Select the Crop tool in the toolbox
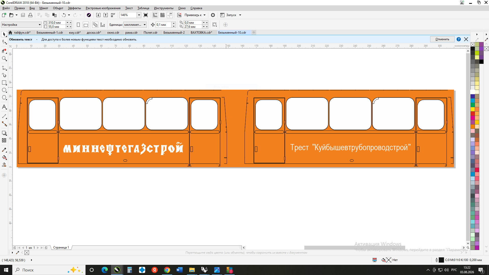This screenshot has width=489, height=275. click(4, 51)
